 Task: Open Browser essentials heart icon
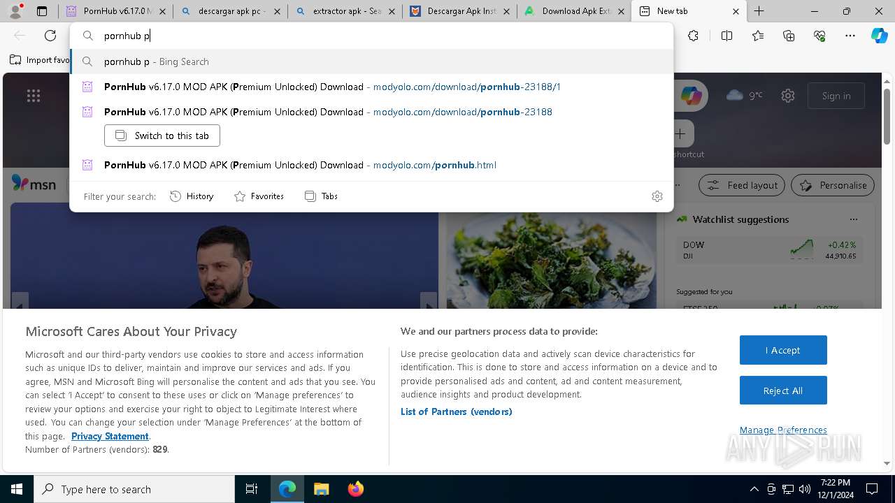819,36
